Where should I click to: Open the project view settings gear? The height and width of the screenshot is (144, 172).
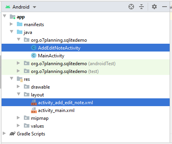[x=154, y=7]
